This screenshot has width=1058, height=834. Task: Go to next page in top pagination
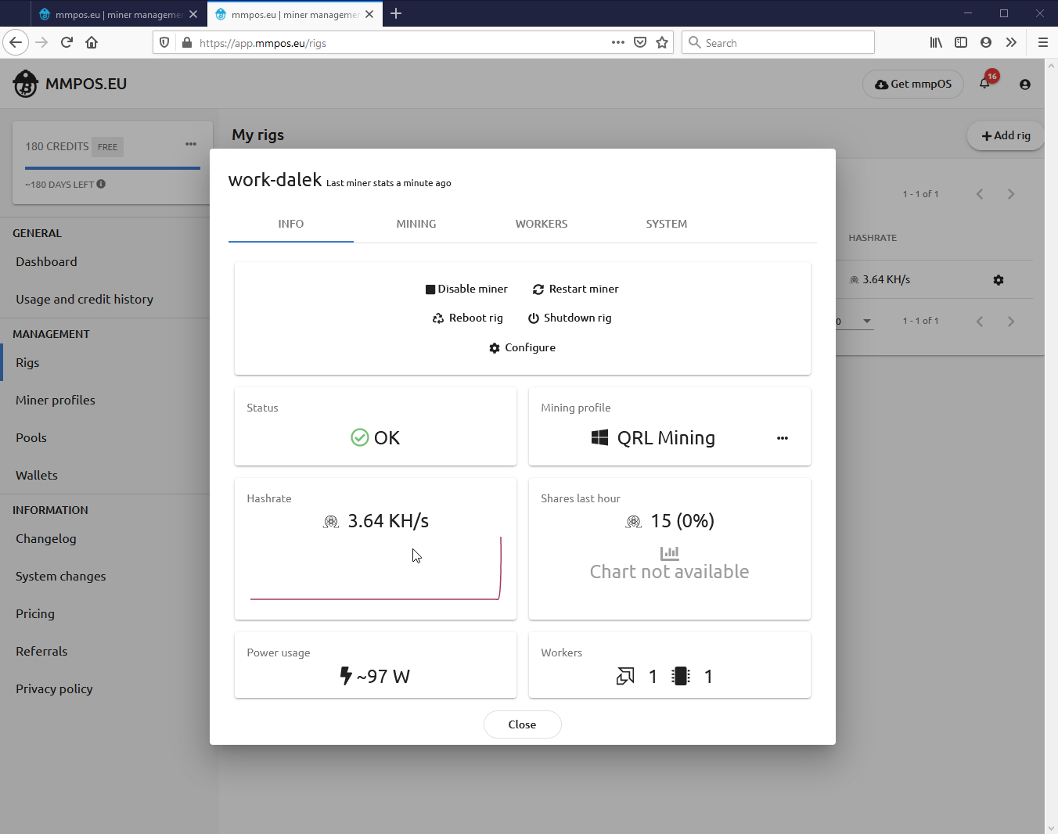click(1011, 194)
